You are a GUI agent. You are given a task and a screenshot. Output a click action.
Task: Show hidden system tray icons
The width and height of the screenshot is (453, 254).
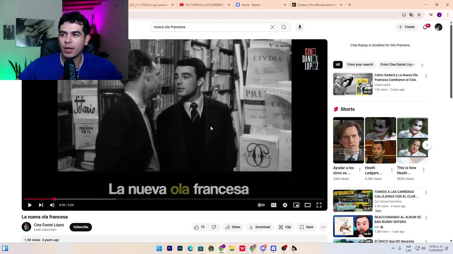point(393,248)
